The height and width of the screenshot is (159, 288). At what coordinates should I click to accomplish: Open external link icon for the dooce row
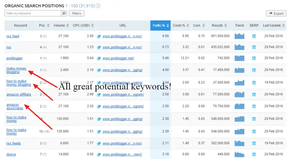pyautogui.click(x=99, y=155)
